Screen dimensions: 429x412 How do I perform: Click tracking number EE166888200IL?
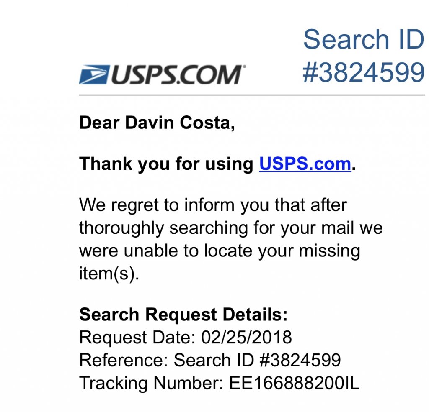294,383
